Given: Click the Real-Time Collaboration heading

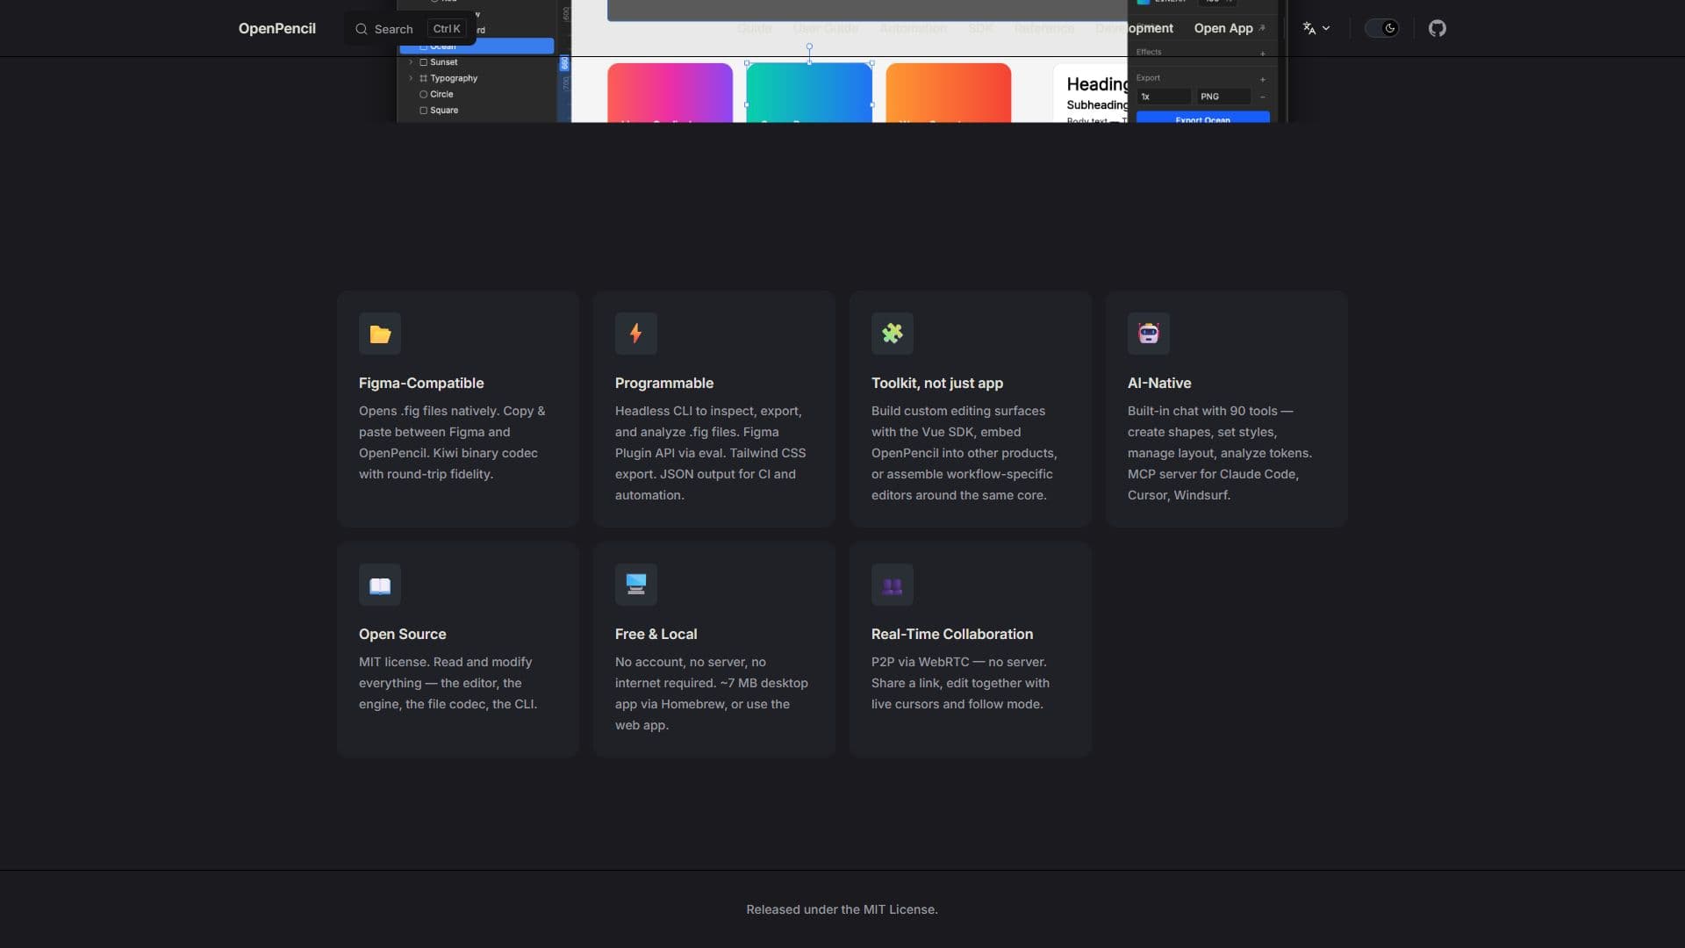Looking at the screenshot, I should 951,635.
